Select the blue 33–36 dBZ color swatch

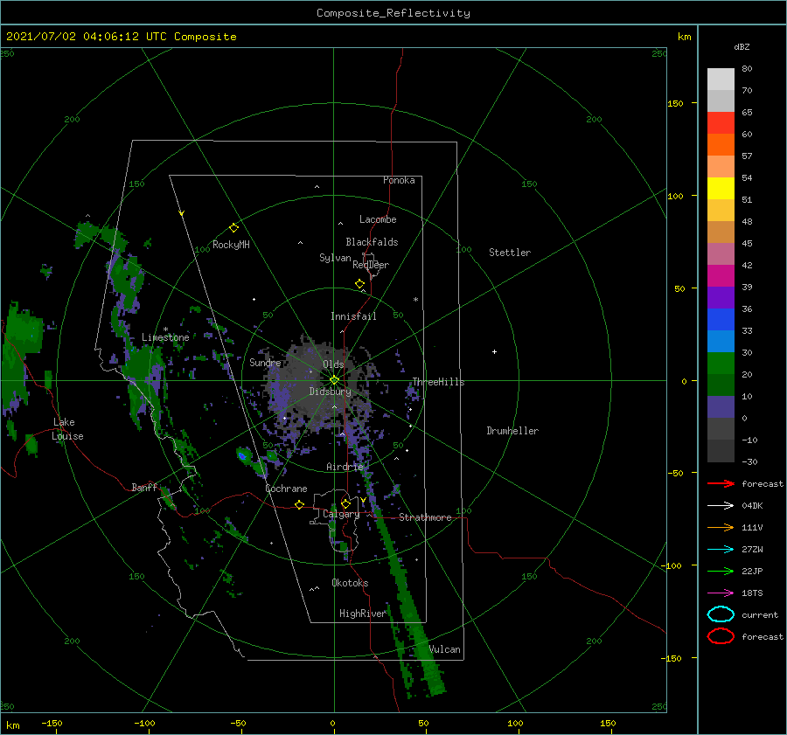point(721,319)
